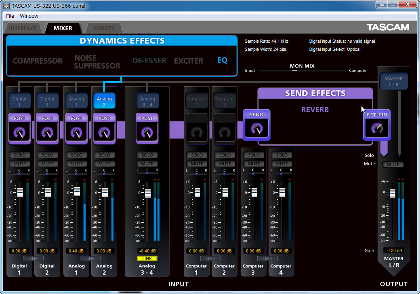Click the RETURN level knob

(377, 129)
